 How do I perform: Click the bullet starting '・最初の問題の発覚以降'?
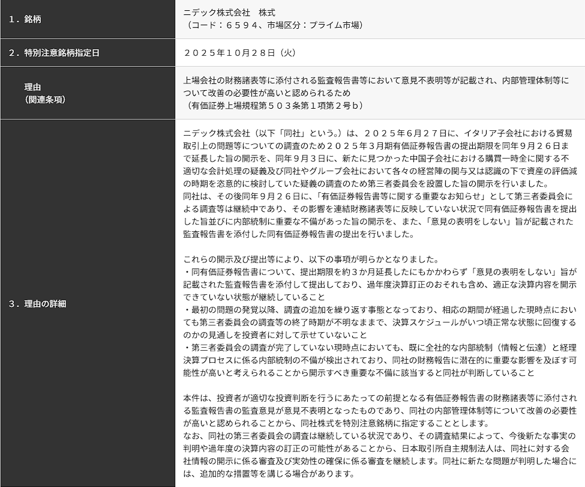pos(380,310)
